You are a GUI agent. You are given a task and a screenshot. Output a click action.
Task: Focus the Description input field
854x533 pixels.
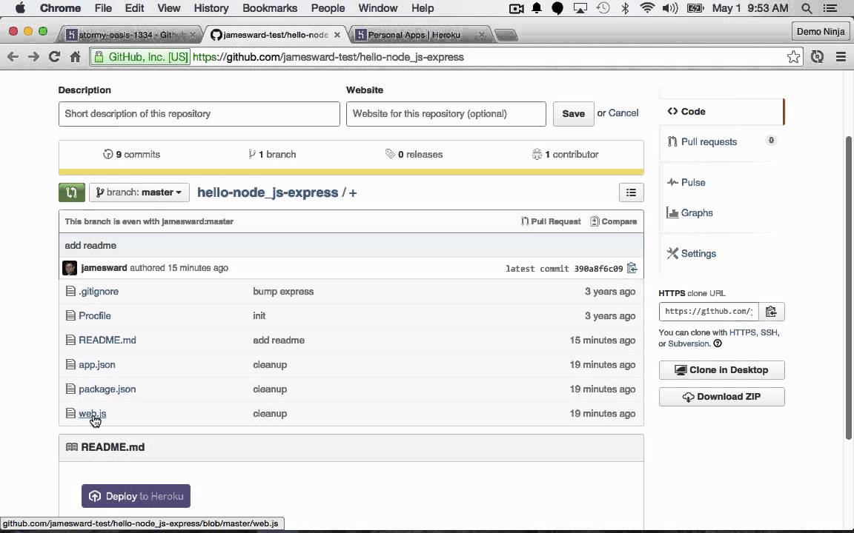199,114
